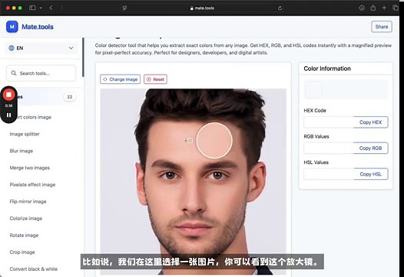Open the Colorize image tool
Viewport: 404px width, 277px height.
[26, 219]
